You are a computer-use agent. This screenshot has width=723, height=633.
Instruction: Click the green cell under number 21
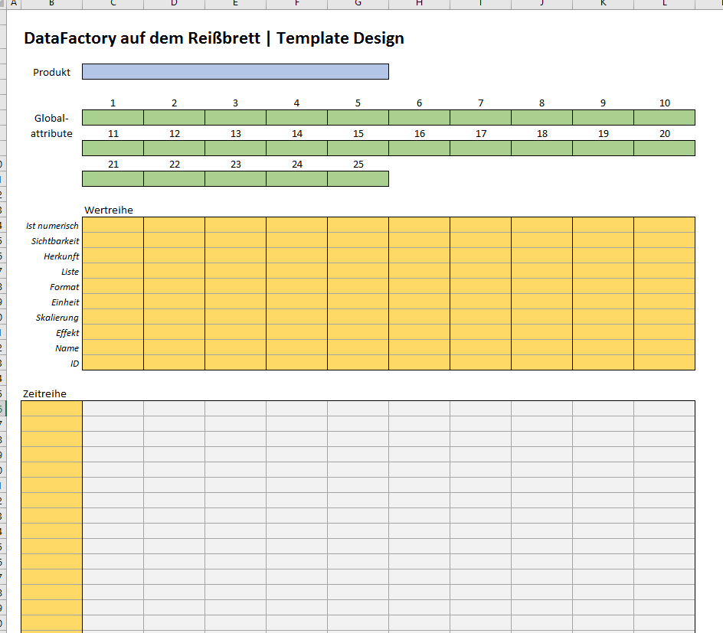pyautogui.click(x=113, y=179)
